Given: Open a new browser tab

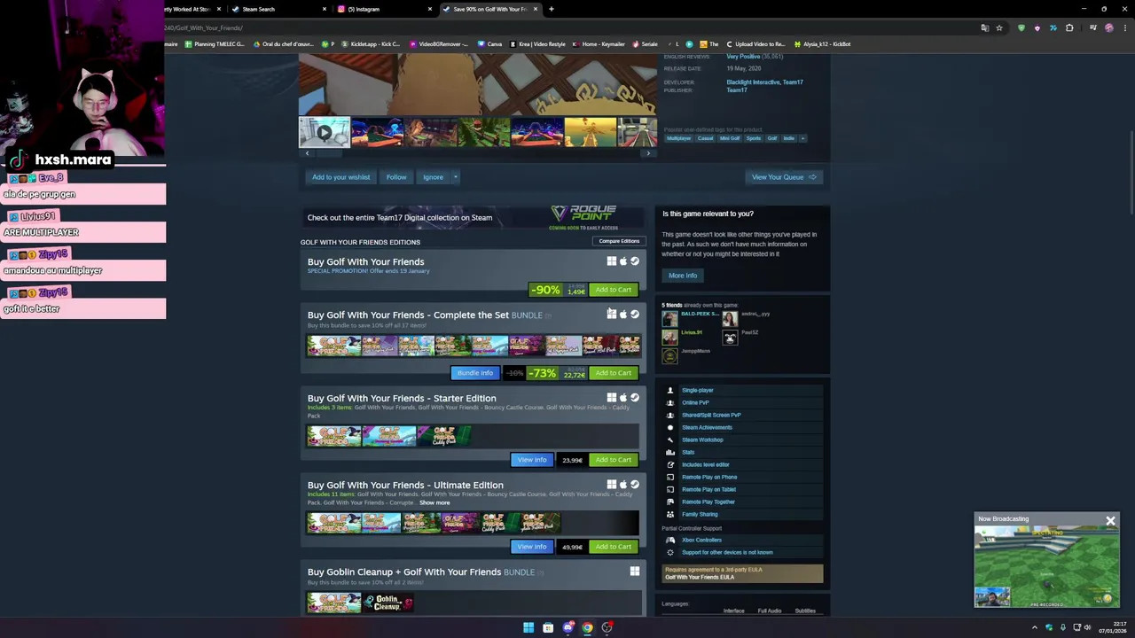Looking at the screenshot, I should point(551,9).
